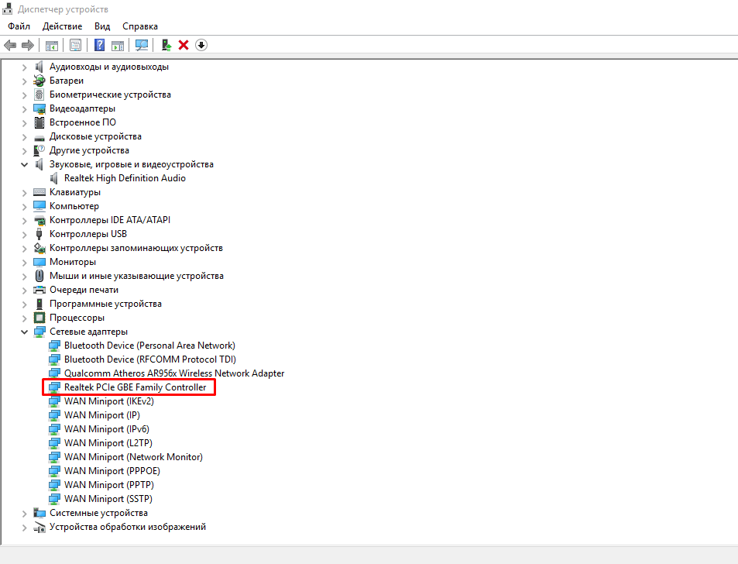Open the Вид menu
Image resolution: width=738 pixels, height=564 pixels.
(102, 26)
